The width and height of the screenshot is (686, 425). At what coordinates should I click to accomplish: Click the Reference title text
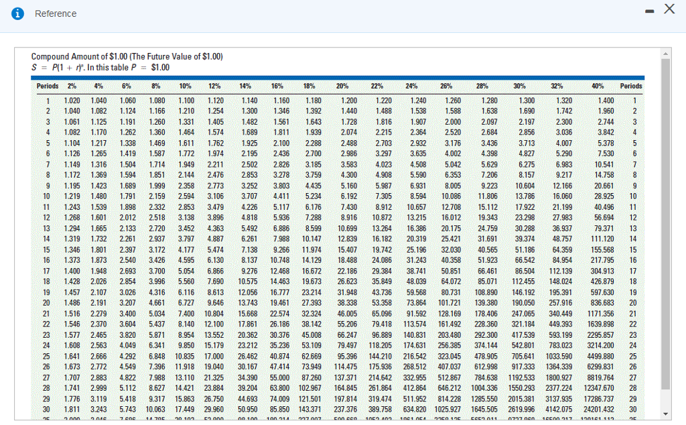click(56, 13)
